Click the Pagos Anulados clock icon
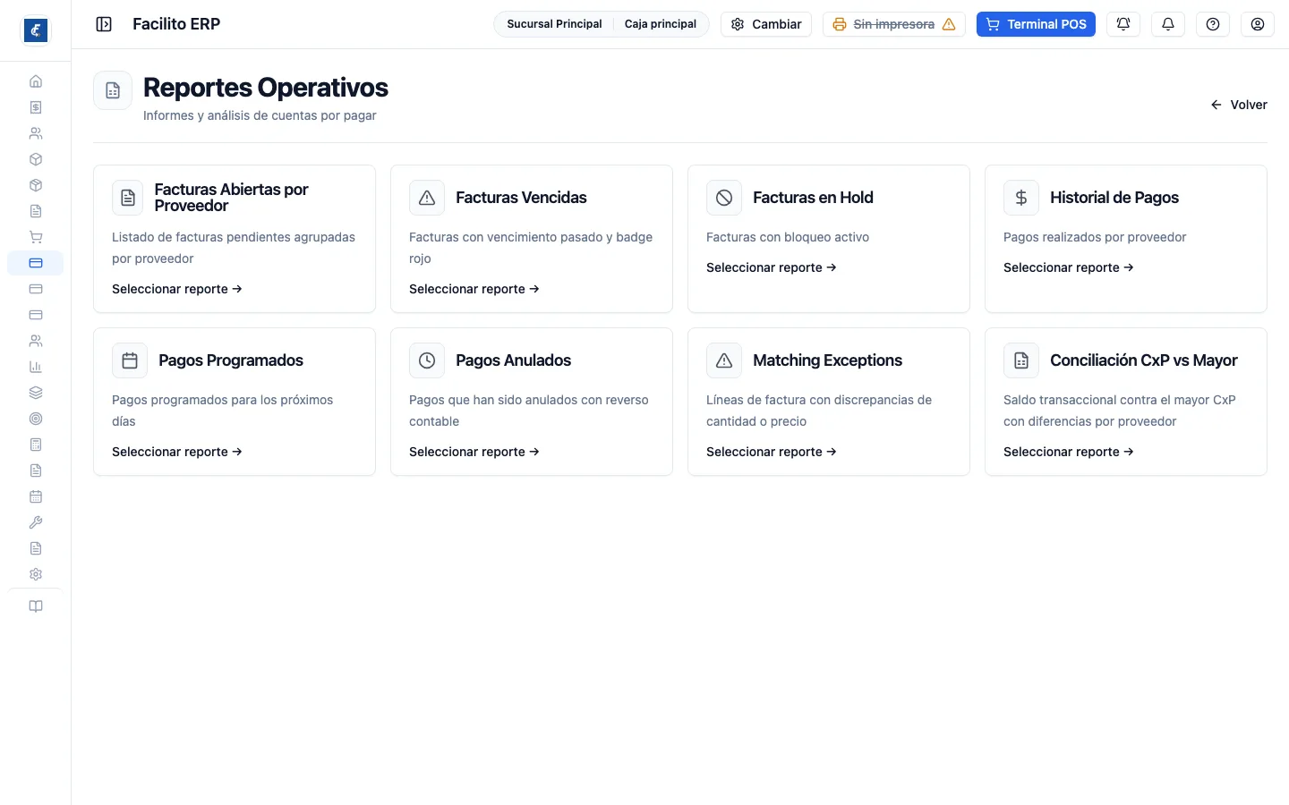This screenshot has width=1289, height=805. (427, 360)
